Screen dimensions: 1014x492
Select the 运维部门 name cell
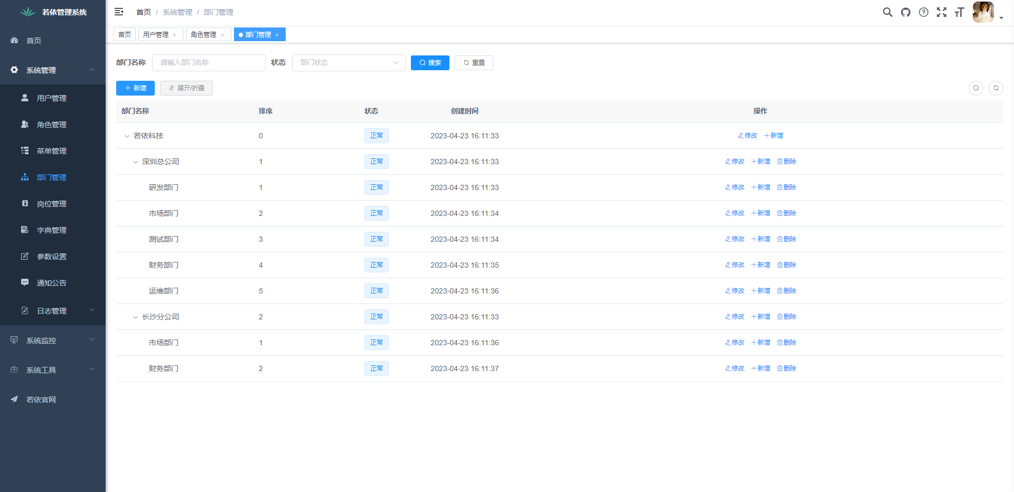coord(164,291)
